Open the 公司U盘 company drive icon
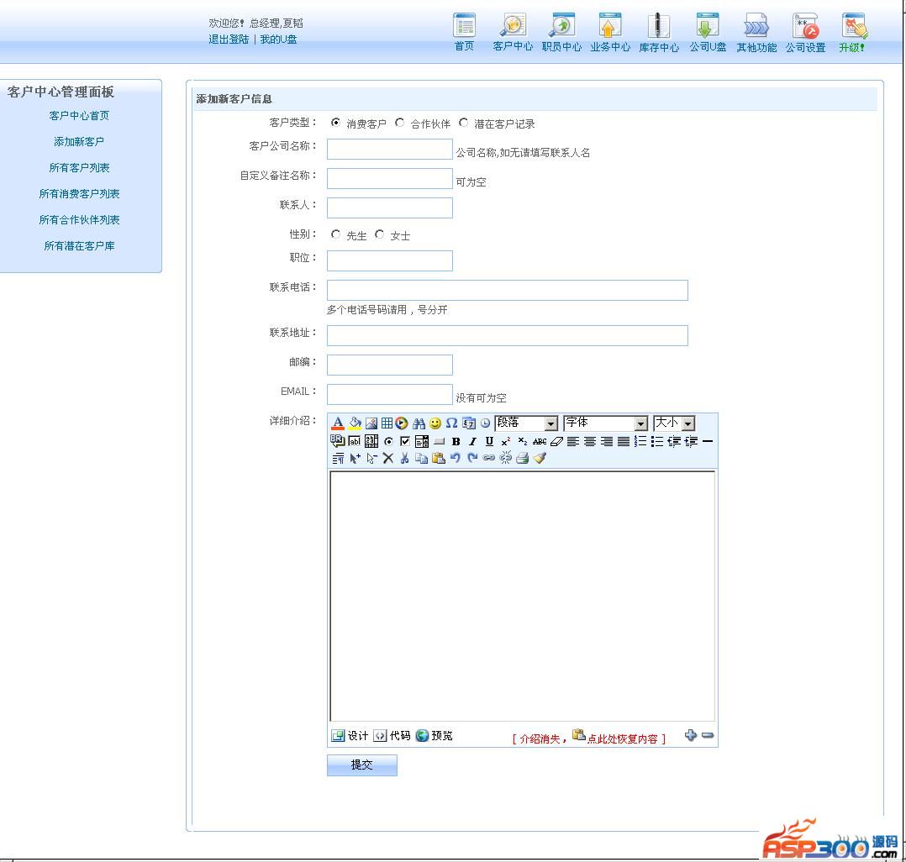 point(708,26)
